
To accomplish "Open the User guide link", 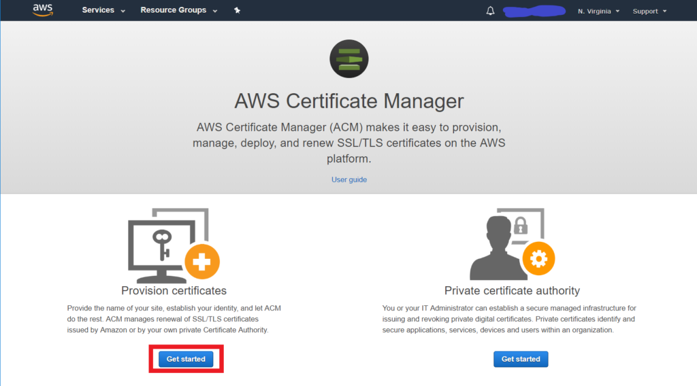I will (349, 179).
